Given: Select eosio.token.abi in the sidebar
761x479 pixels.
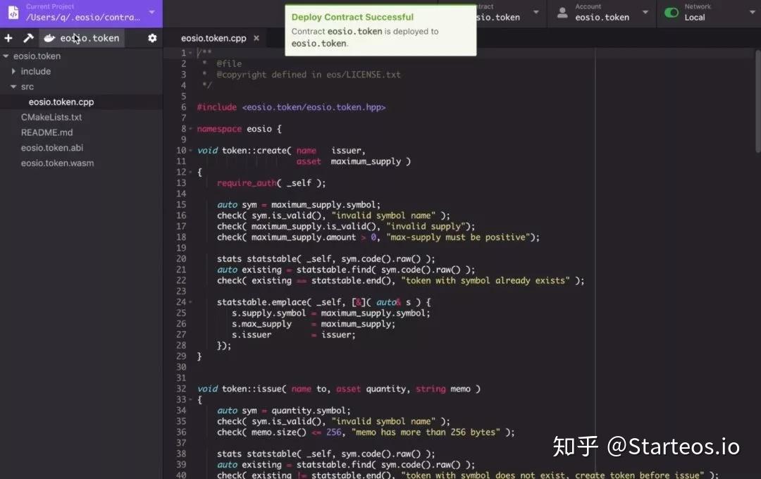Looking at the screenshot, I should coord(52,148).
